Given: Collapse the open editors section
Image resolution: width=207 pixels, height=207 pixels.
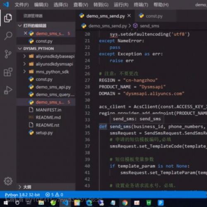Looking at the screenshot, I should (x=20, y=26).
